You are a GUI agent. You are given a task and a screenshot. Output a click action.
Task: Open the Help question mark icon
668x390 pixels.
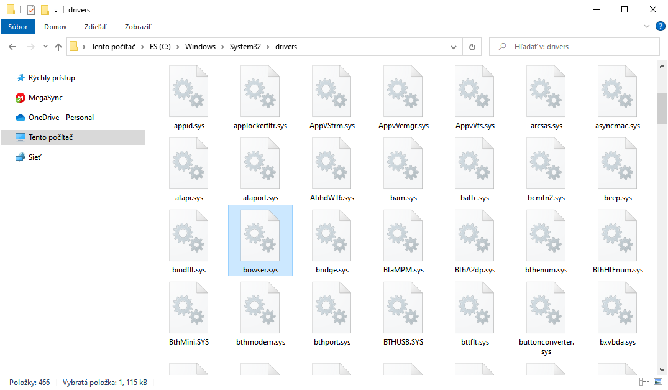point(660,27)
